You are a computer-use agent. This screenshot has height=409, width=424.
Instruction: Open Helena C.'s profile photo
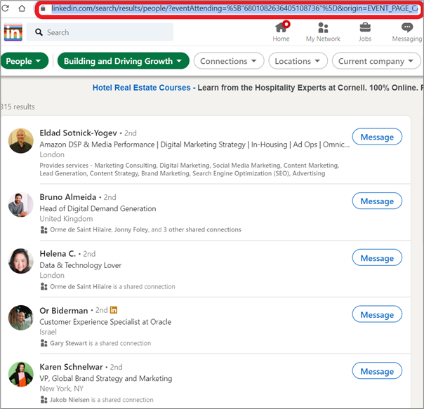[x=21, y=261]
